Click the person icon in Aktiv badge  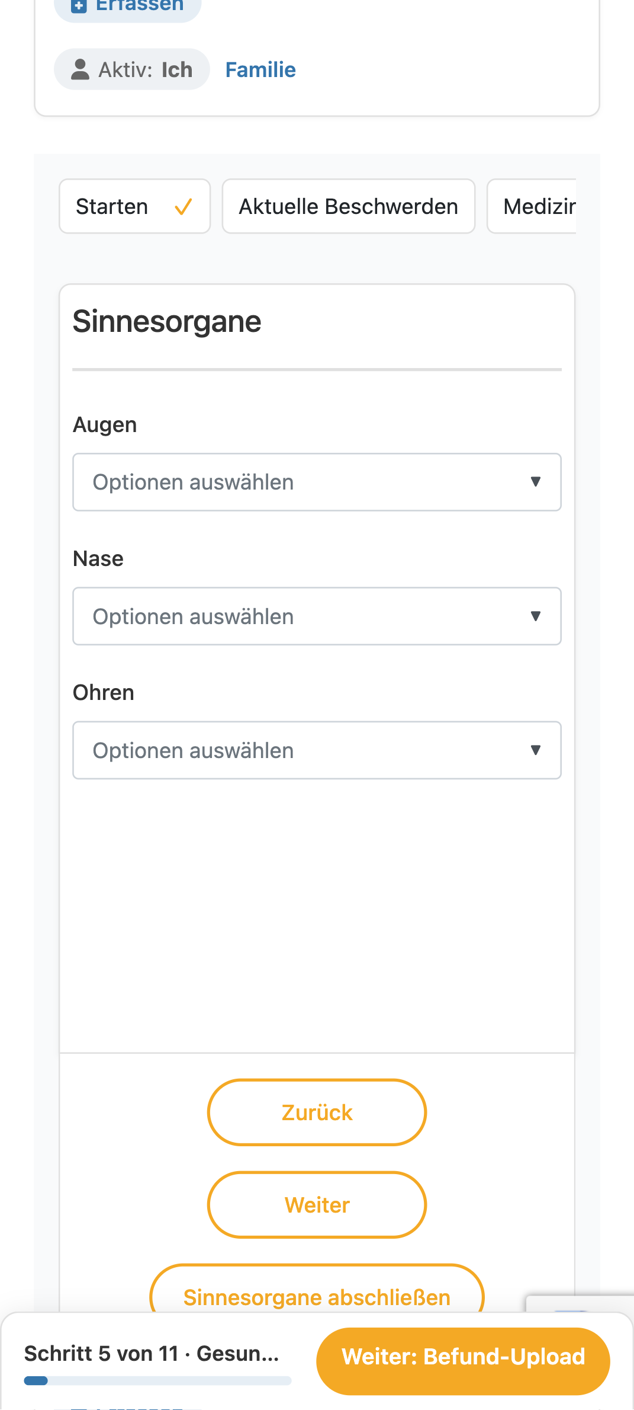point(80,69)
